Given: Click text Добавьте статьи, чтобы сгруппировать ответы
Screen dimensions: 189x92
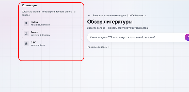Looking at the screenshot, I should point(49,13).
